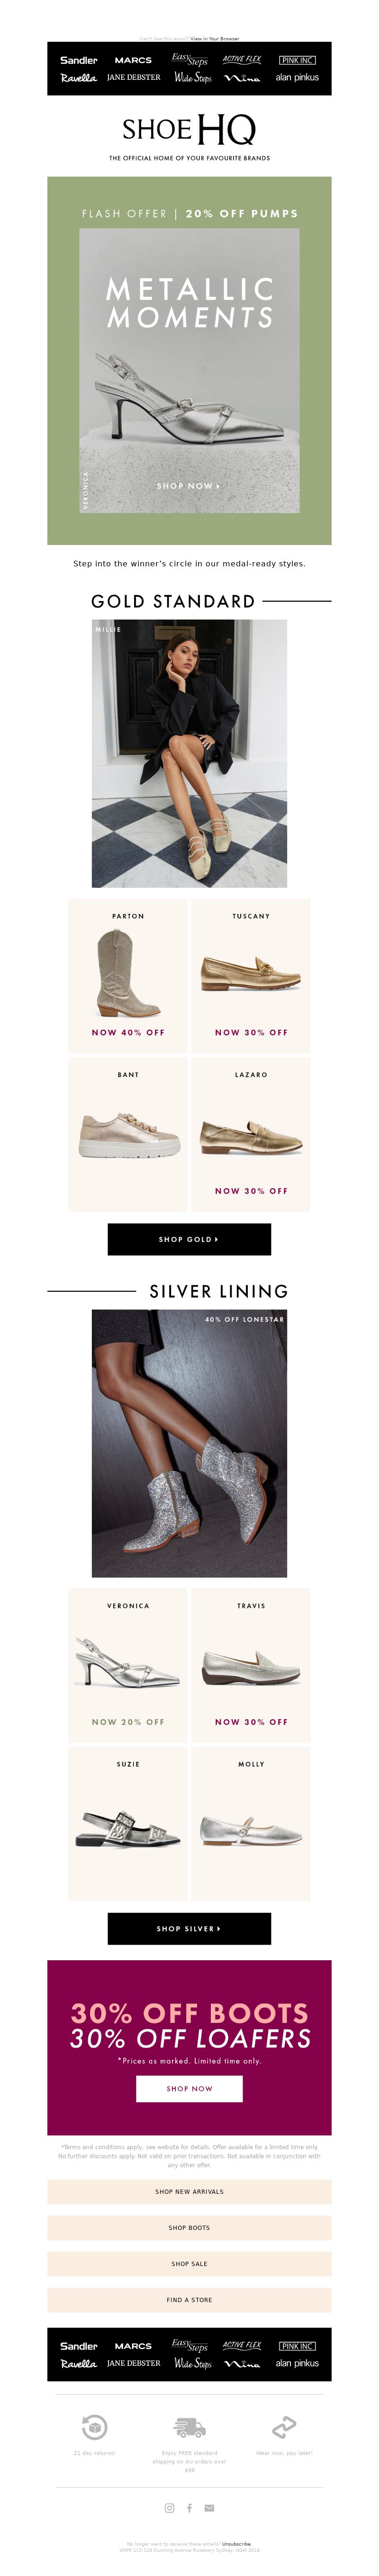The height and width of the screenshot is (2576, 379).
Task: Select the SHOP NEW ARRIVALS menu bar
Action: pyautogui.click(x=189, y=2191)
